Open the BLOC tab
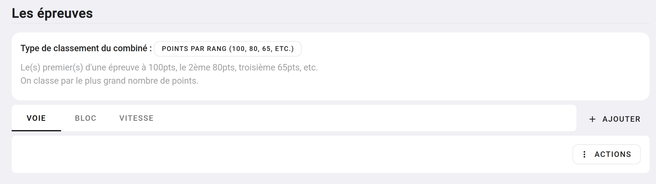Viewport: 656px width, 184px height. [x=85, y=118]
